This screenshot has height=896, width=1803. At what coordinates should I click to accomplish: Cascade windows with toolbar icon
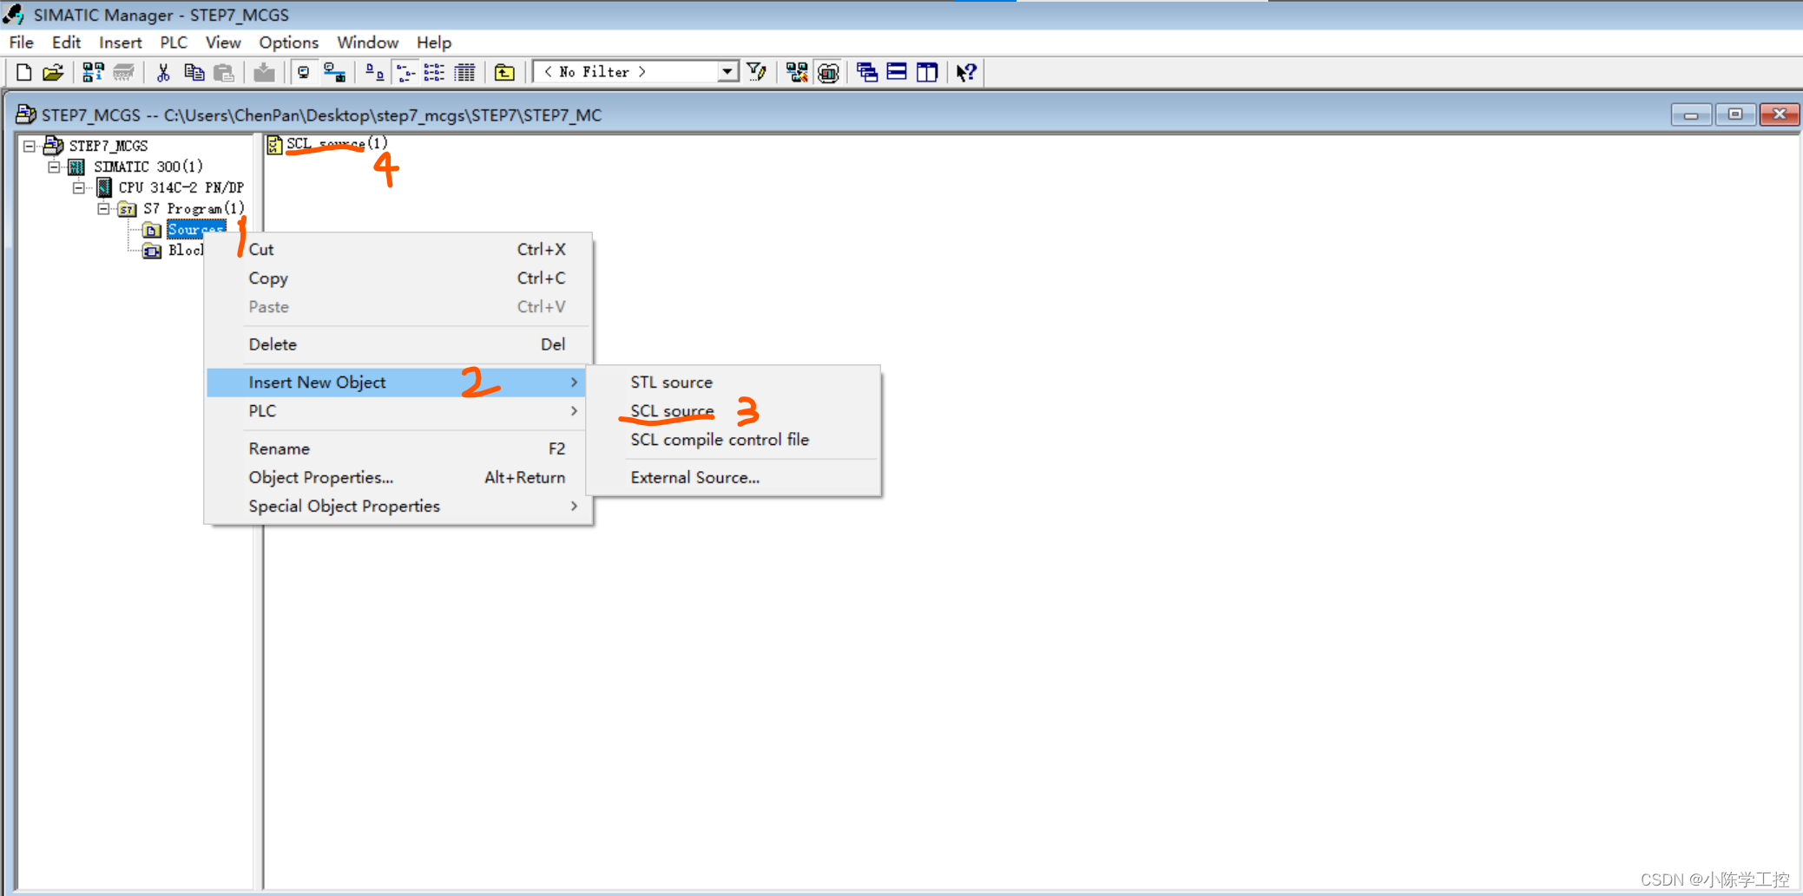(x=866, y=72)
